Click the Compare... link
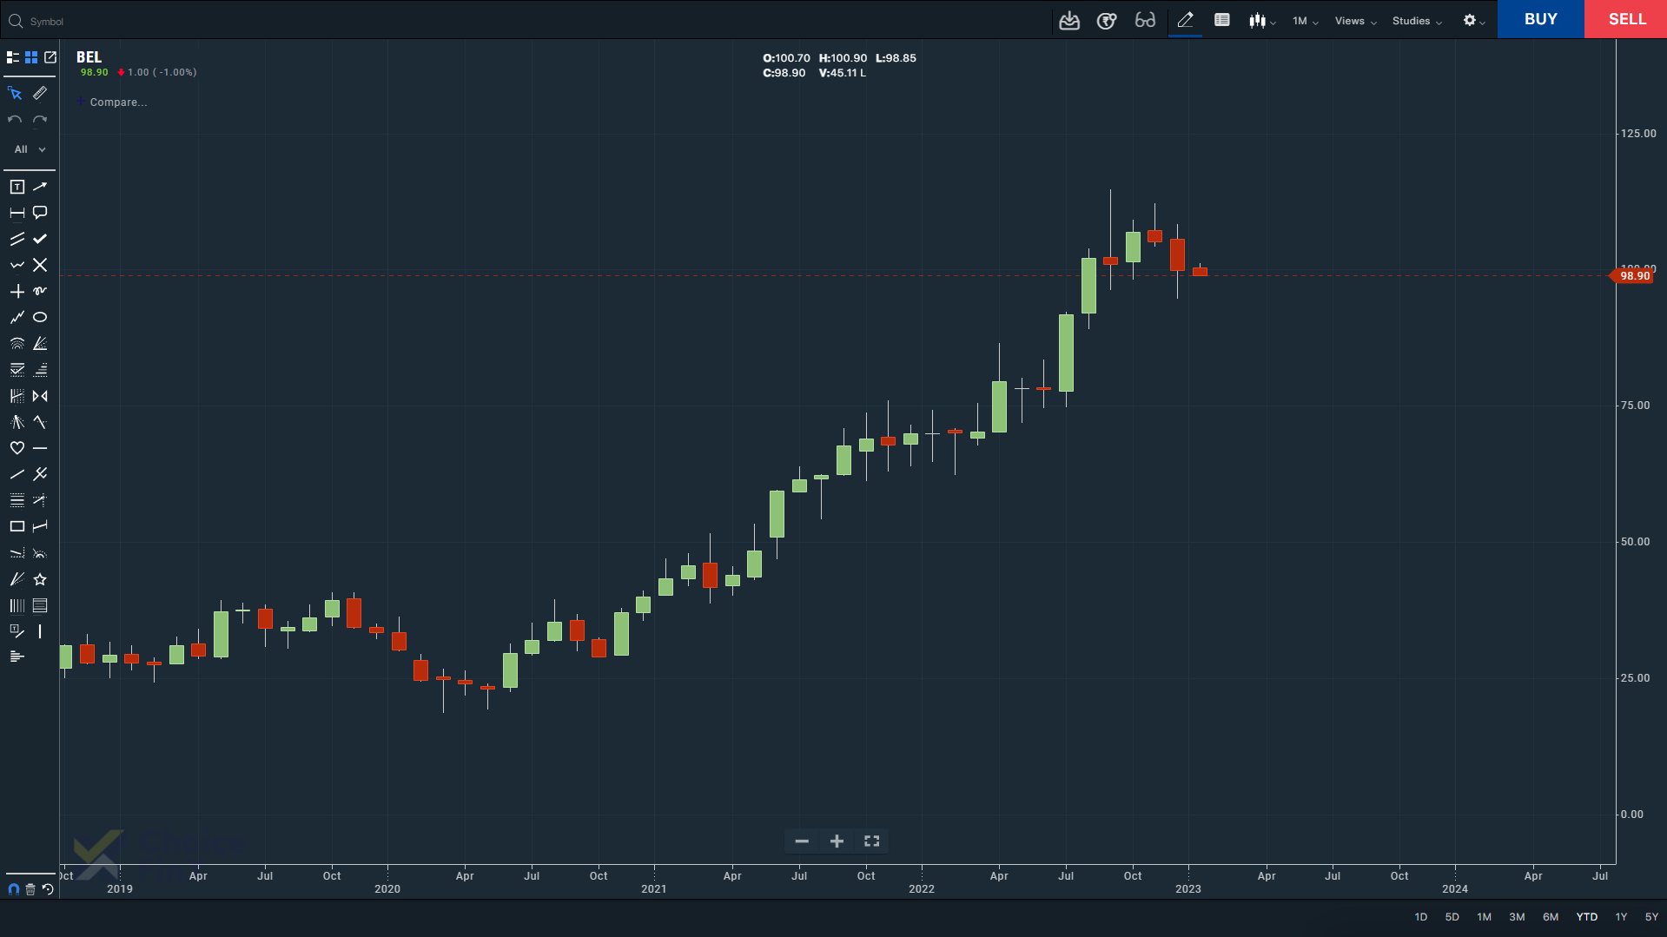Viewport: 1667px width, 937px height. click(118, 102)
